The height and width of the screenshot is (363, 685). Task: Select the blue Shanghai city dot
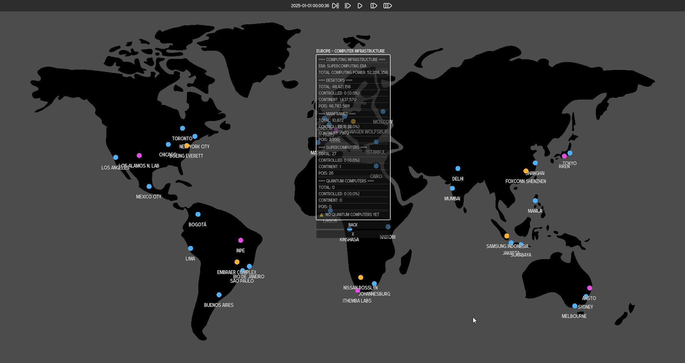tap(535, 163)
